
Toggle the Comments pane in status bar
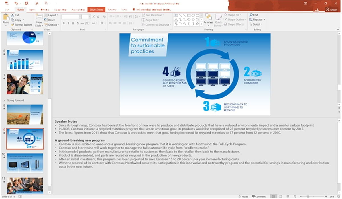tap(259, 196)
